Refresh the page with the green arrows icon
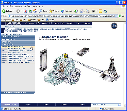This screenshot has height=111, width=127. coord(30,11)
